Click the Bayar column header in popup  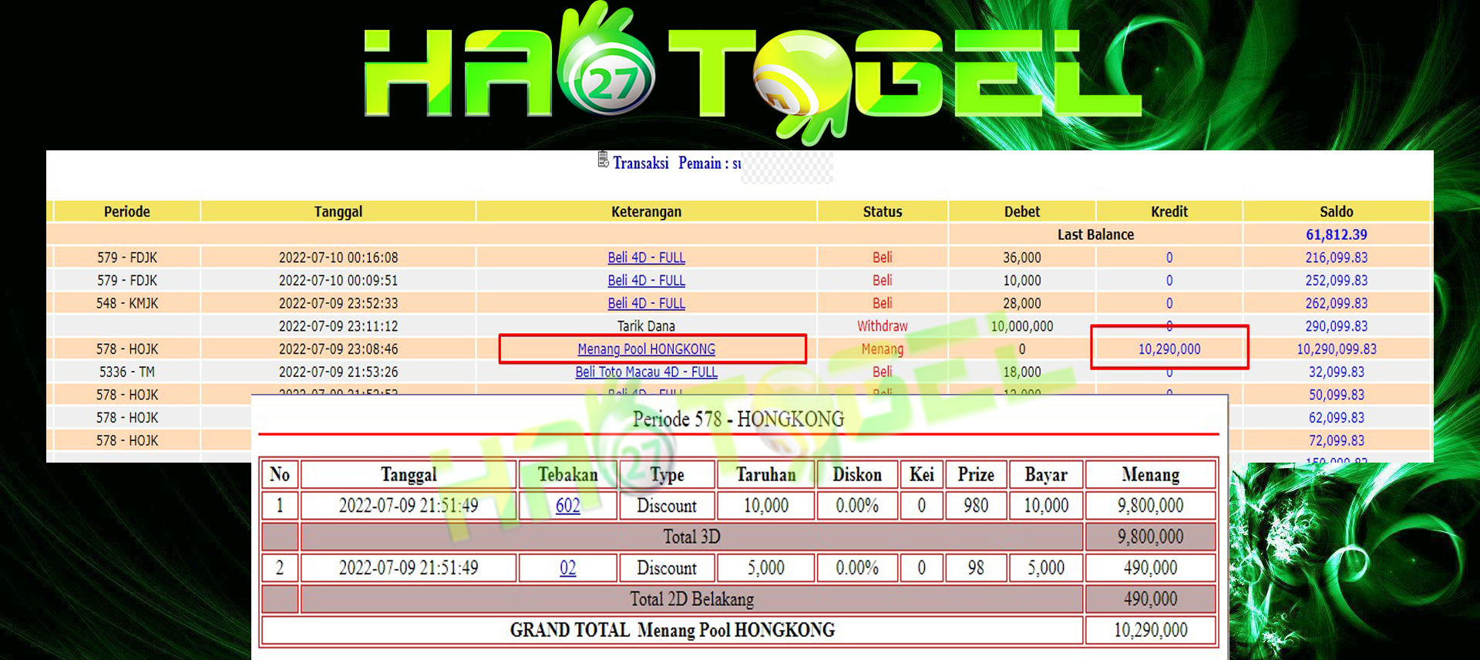(x=1045, y=475)
